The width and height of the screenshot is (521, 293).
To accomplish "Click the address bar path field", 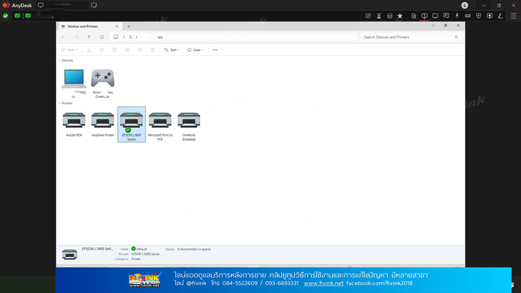I will (x=234, y=37).
